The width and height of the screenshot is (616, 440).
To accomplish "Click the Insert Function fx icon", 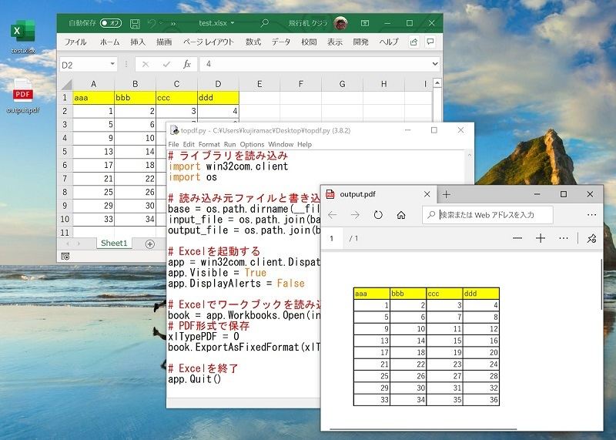I will pos(187,64).
